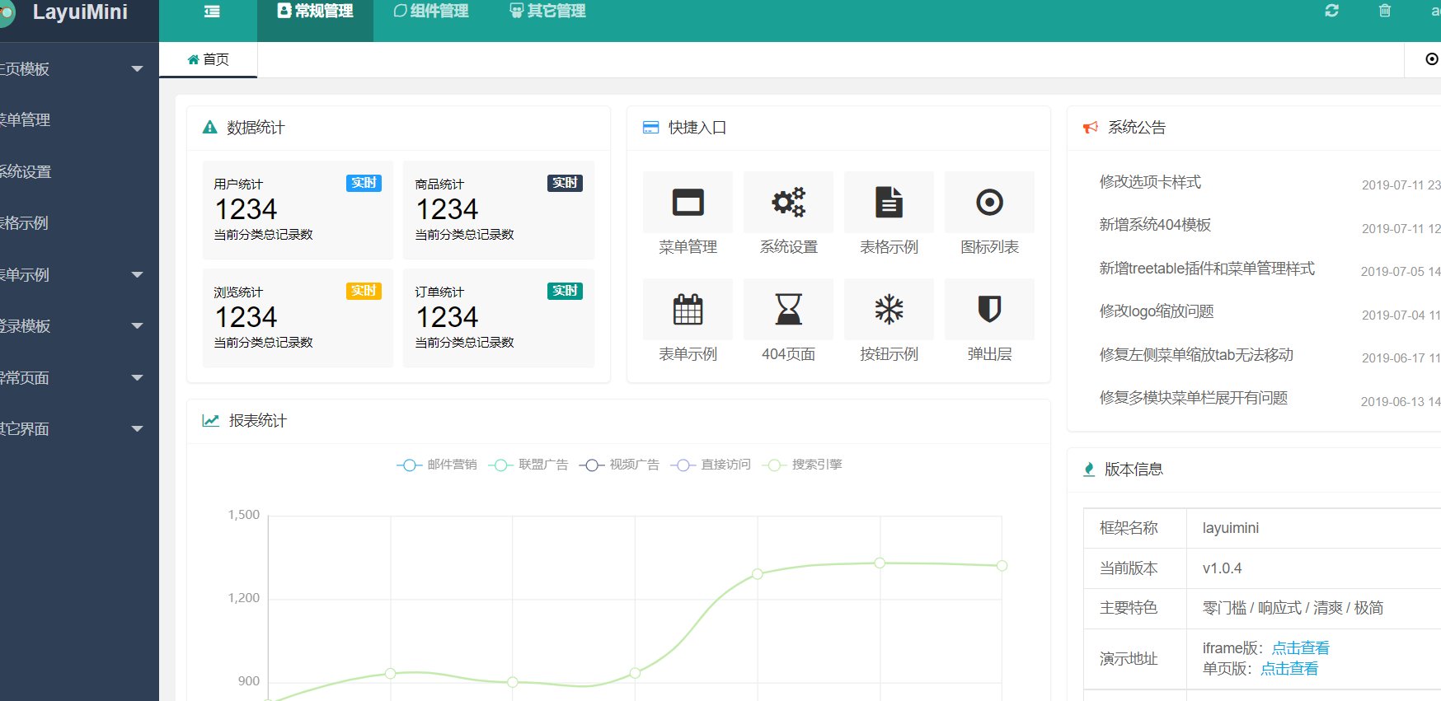Click the 商品统计 stat card
The height and width of the screenshot is (701, 1441).
pos(499,210)
